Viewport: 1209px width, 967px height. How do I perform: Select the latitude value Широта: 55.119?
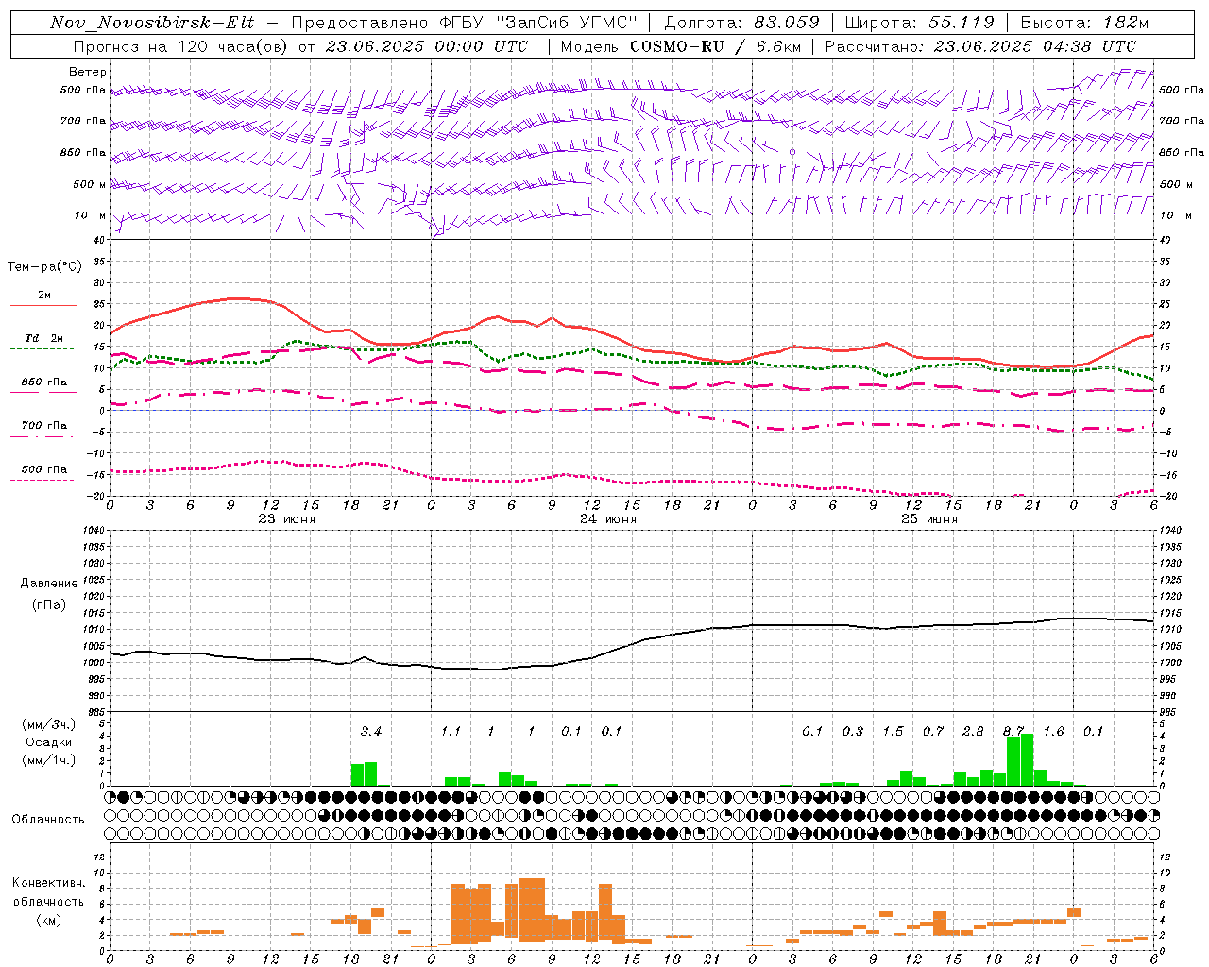[x=920, y=23]
